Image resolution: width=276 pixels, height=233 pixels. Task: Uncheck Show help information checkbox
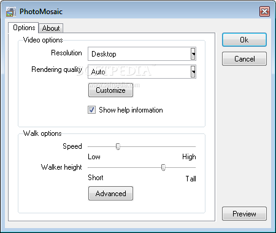(91, 110)
